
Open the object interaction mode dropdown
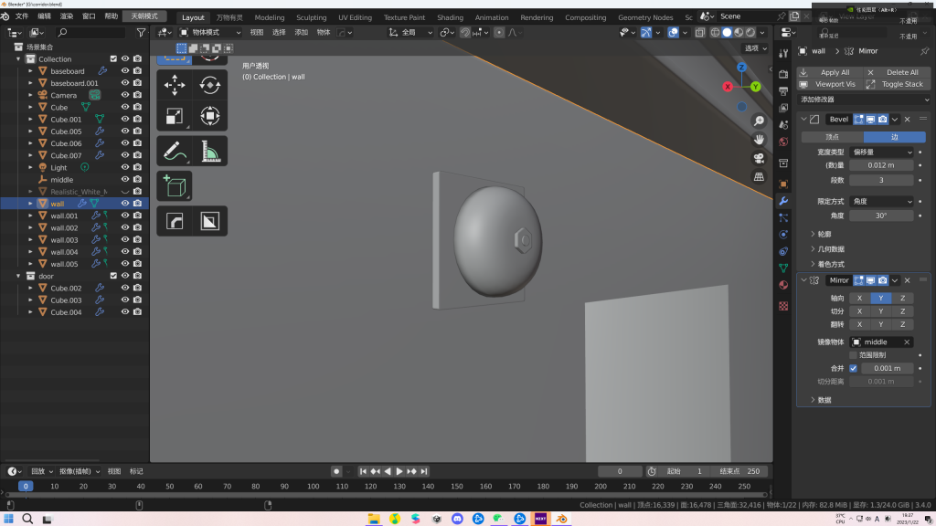pyautogui.click(x=209, y=32)
